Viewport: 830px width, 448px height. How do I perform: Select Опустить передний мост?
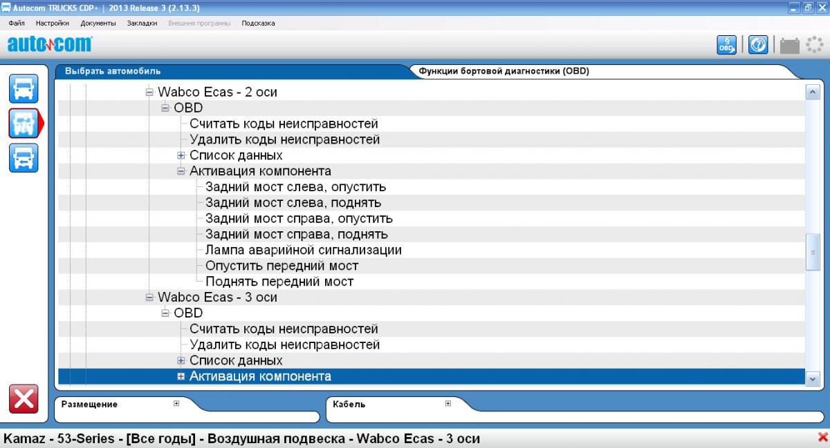point(282,266)
